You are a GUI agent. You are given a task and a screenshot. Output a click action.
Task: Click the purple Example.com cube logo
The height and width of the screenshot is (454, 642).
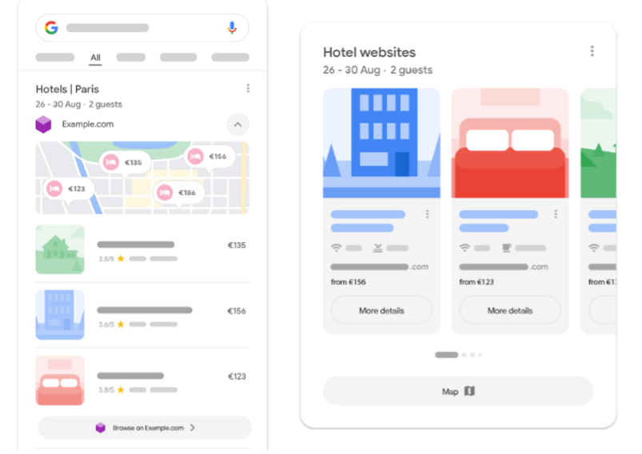[43, 125]
